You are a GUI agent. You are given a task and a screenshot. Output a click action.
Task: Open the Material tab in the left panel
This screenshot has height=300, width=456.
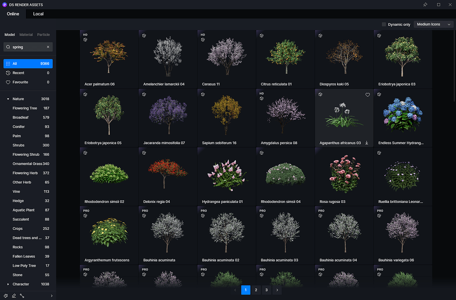coord(26,34)
